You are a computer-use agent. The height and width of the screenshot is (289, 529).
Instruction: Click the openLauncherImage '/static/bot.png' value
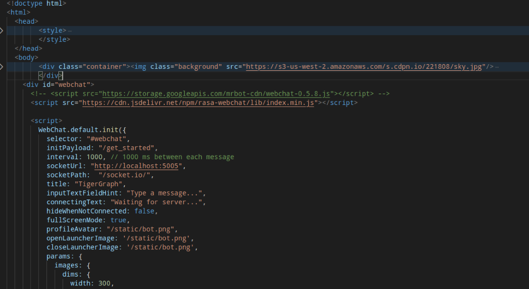click(x=156, y=238)
